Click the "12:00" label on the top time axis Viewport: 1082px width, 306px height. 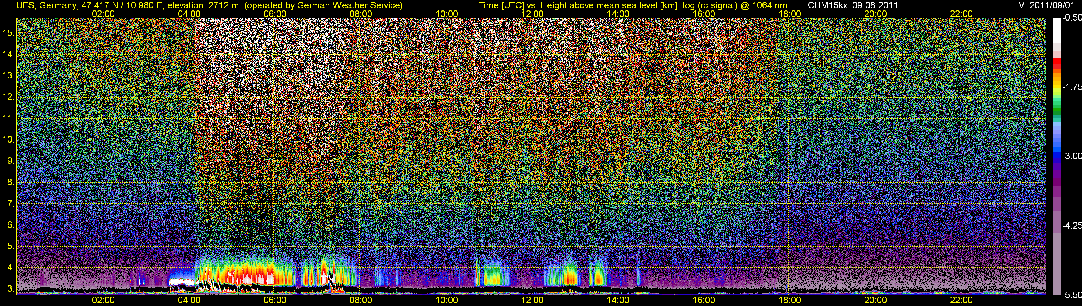tap(532, 14)
